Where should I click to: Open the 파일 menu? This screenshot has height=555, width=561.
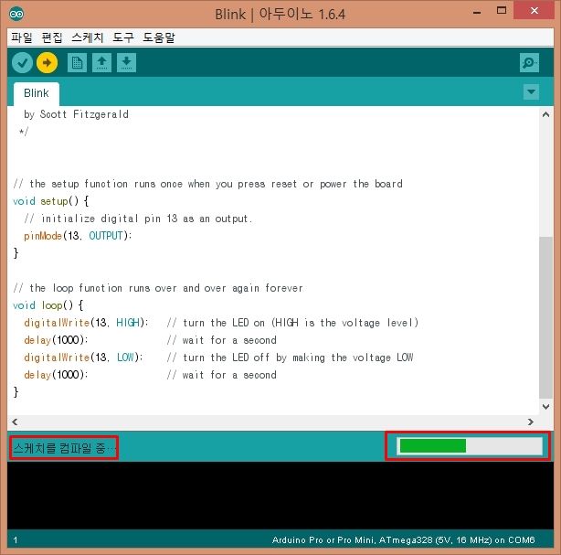click(x=21, y=37)
